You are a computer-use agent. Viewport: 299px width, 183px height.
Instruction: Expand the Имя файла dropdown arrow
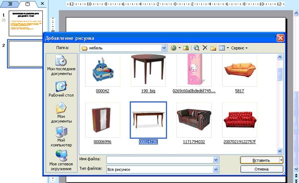pos(216,160)
